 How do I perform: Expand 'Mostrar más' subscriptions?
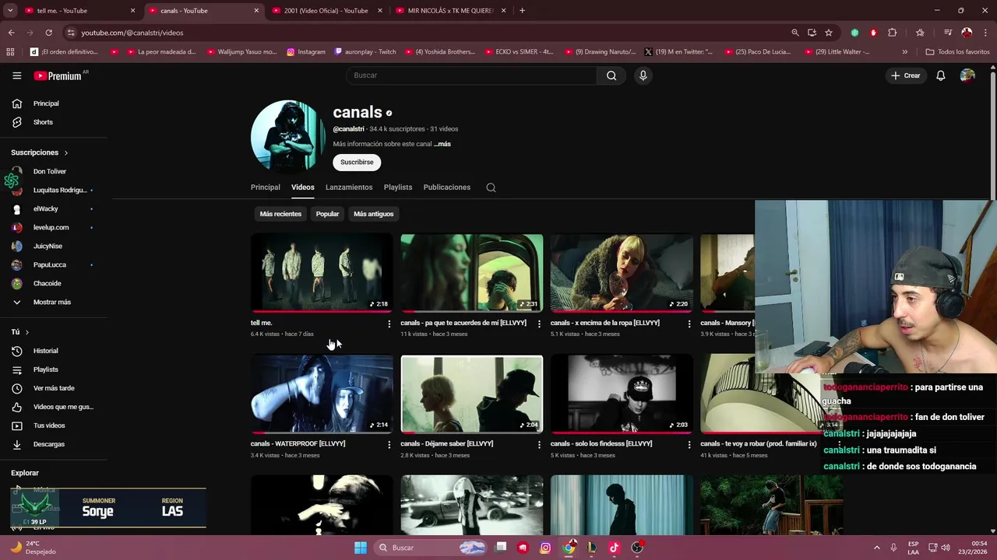(x=51, y=302)
